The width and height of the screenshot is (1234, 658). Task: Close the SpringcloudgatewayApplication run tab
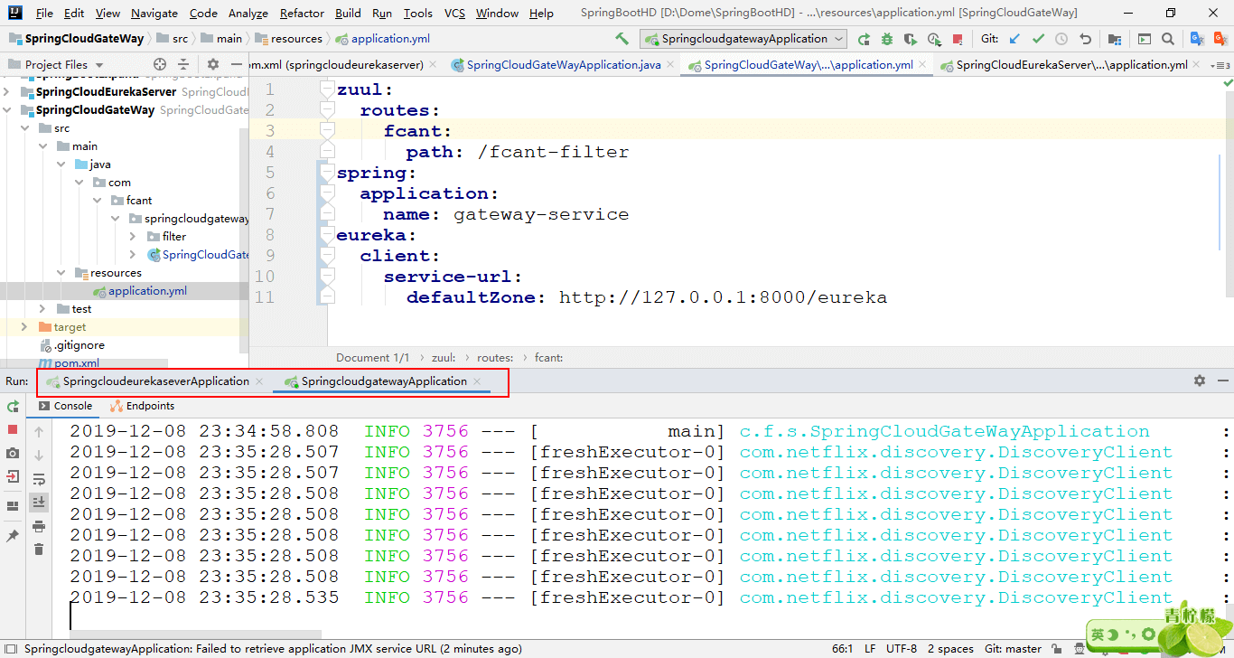pos(477,381)
